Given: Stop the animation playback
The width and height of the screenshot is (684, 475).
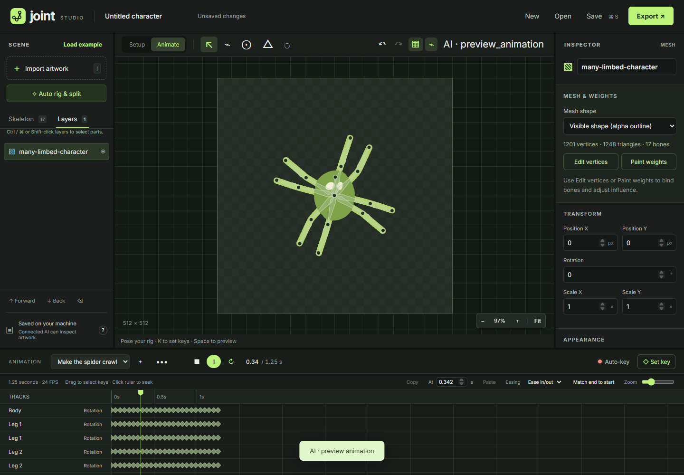Looking at the screenshot, I should click(x=197, y=361).
